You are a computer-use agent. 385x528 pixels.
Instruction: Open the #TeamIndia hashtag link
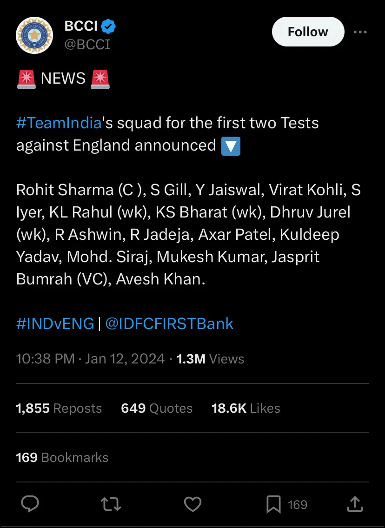click(x=59, y=123)
